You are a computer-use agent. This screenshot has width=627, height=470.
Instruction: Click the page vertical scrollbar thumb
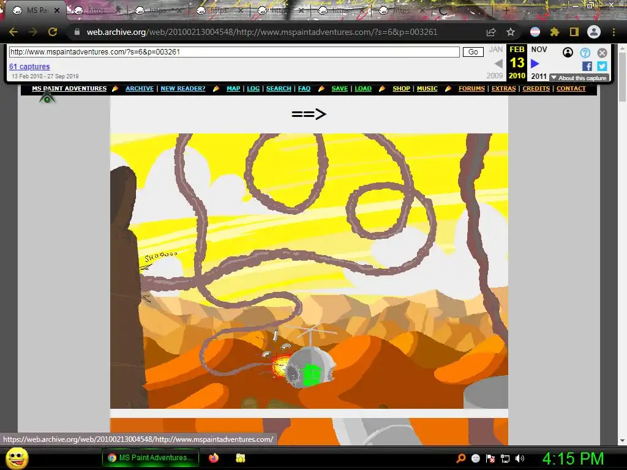tap(622, 76)
